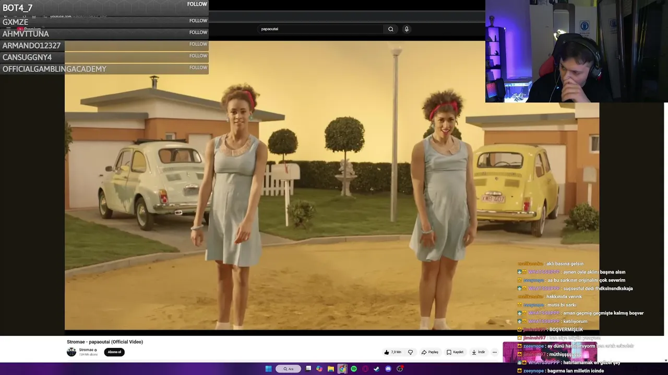Open OBS Studio from the taskbar
Viewport: 668px width, 375px height.
pyautogui.click(x=400, y=369)
